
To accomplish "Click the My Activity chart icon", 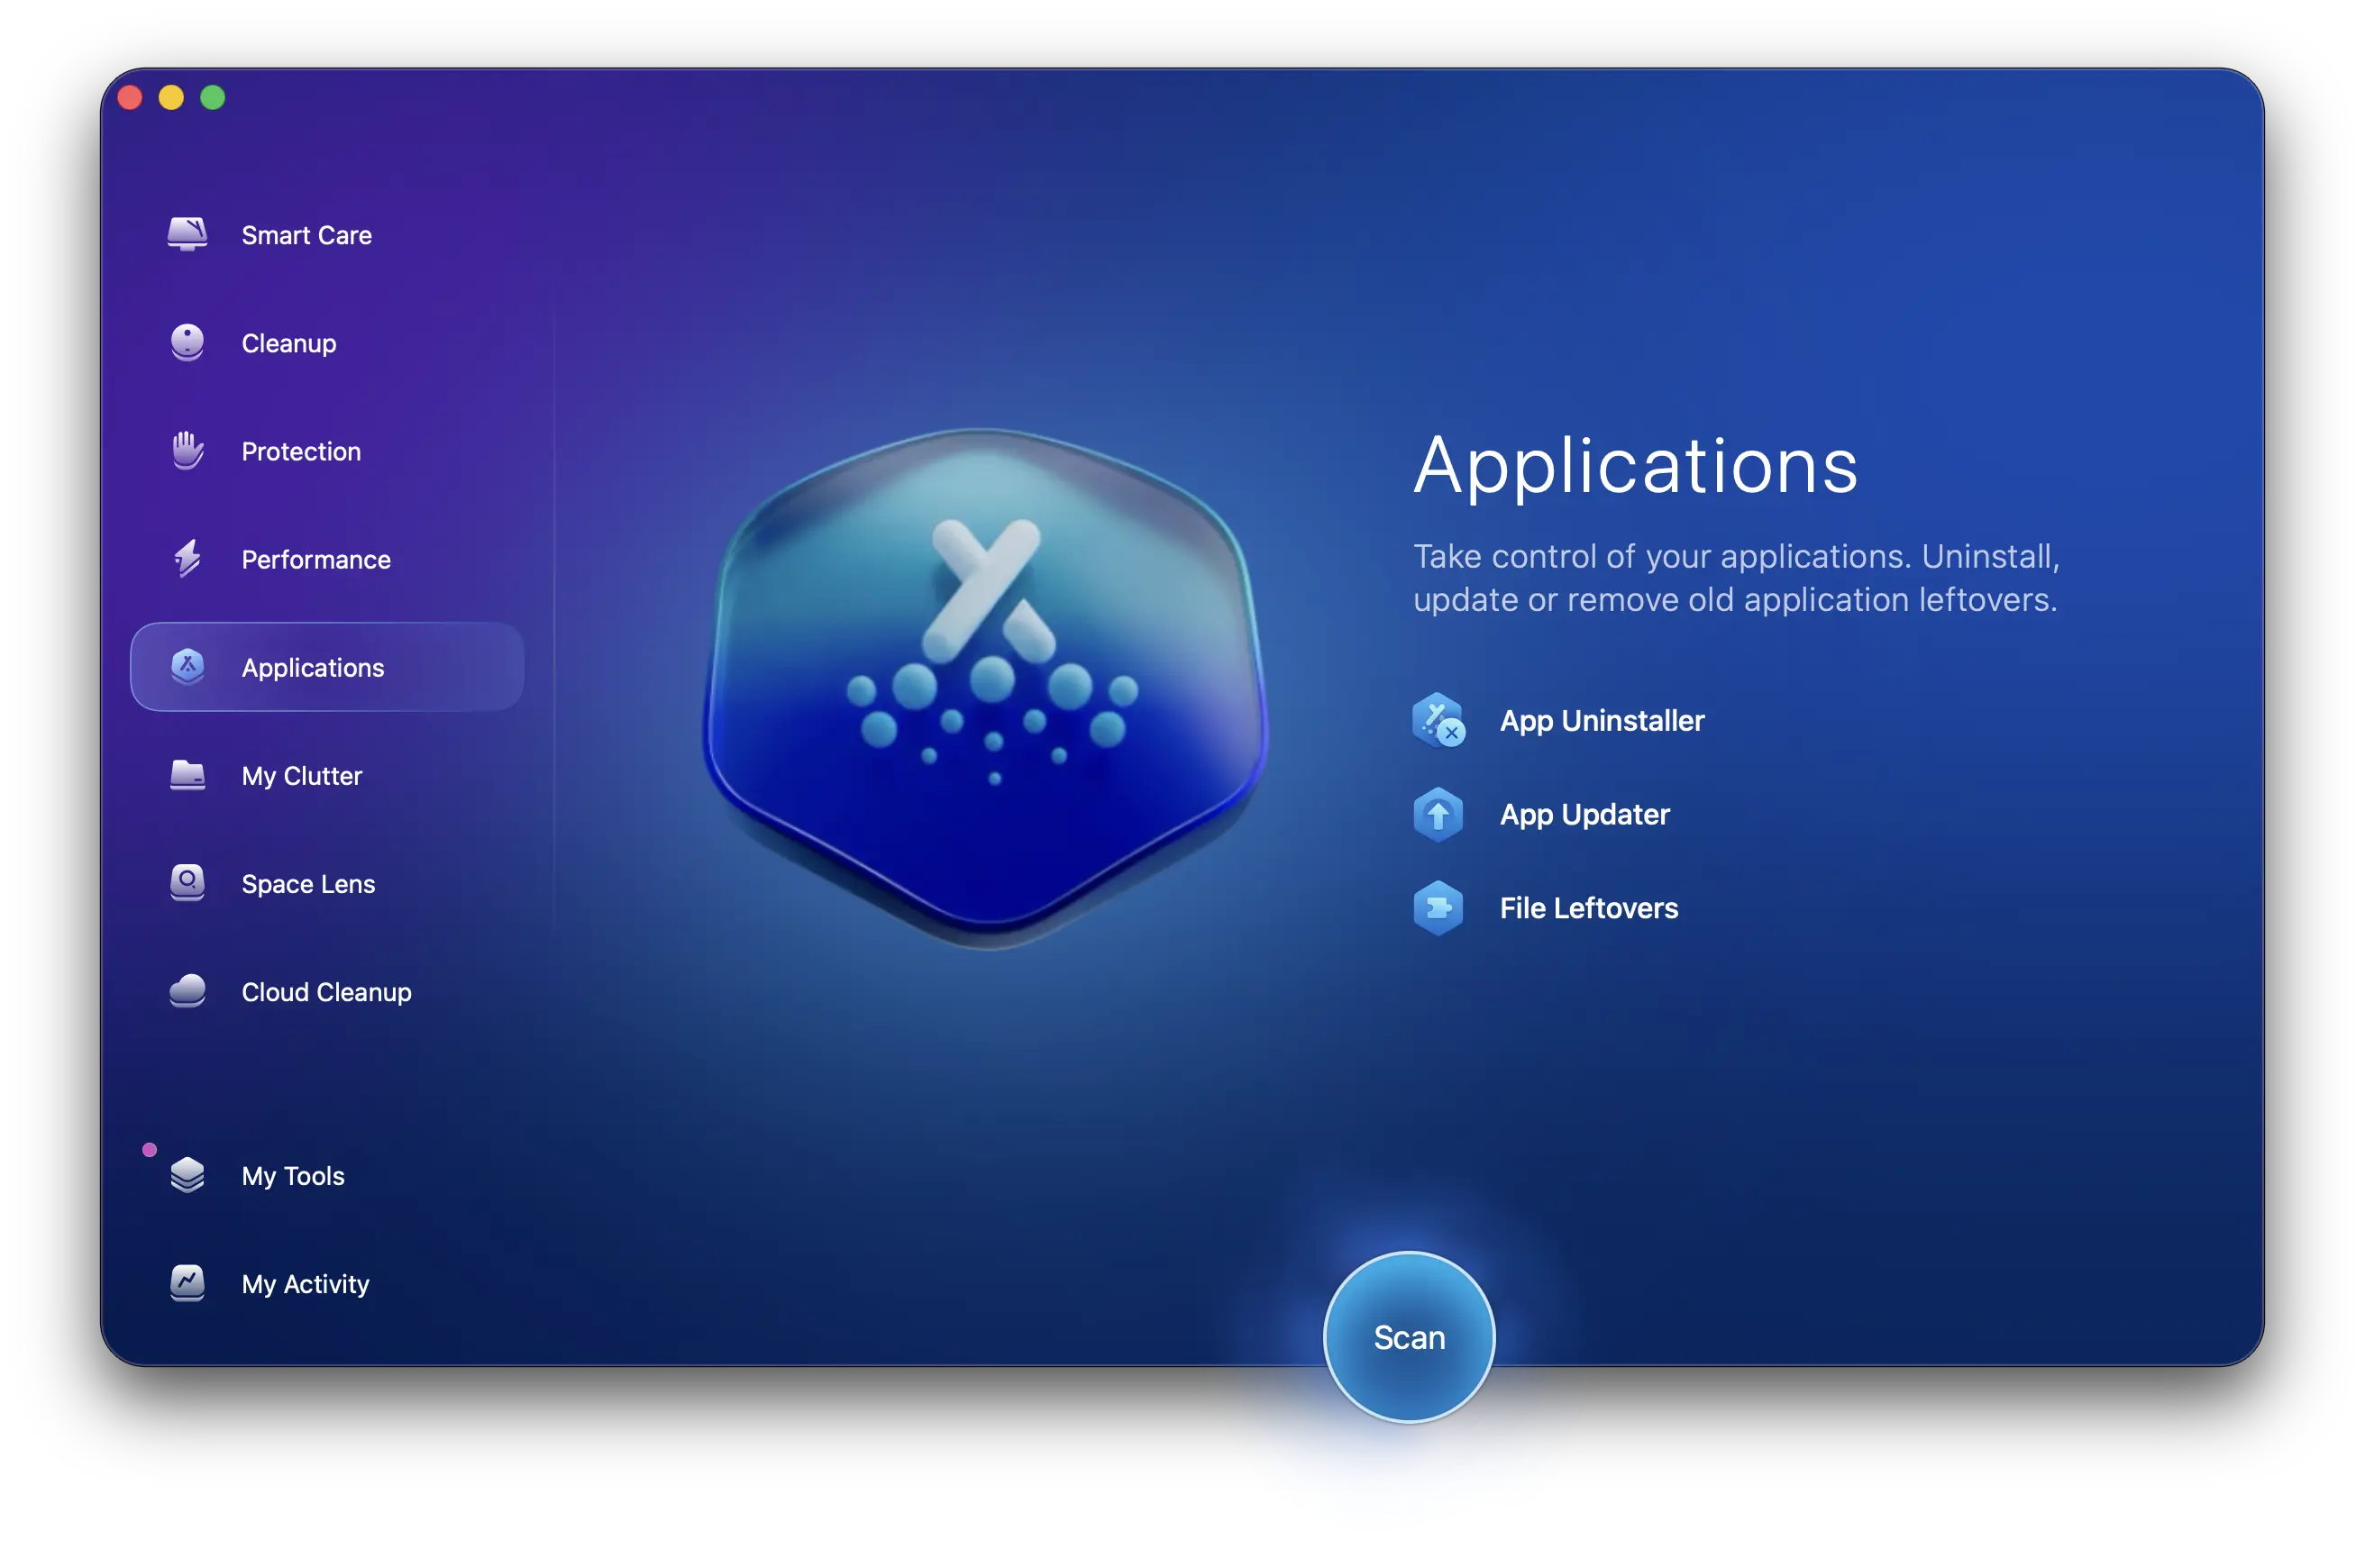I will 187,1283.
